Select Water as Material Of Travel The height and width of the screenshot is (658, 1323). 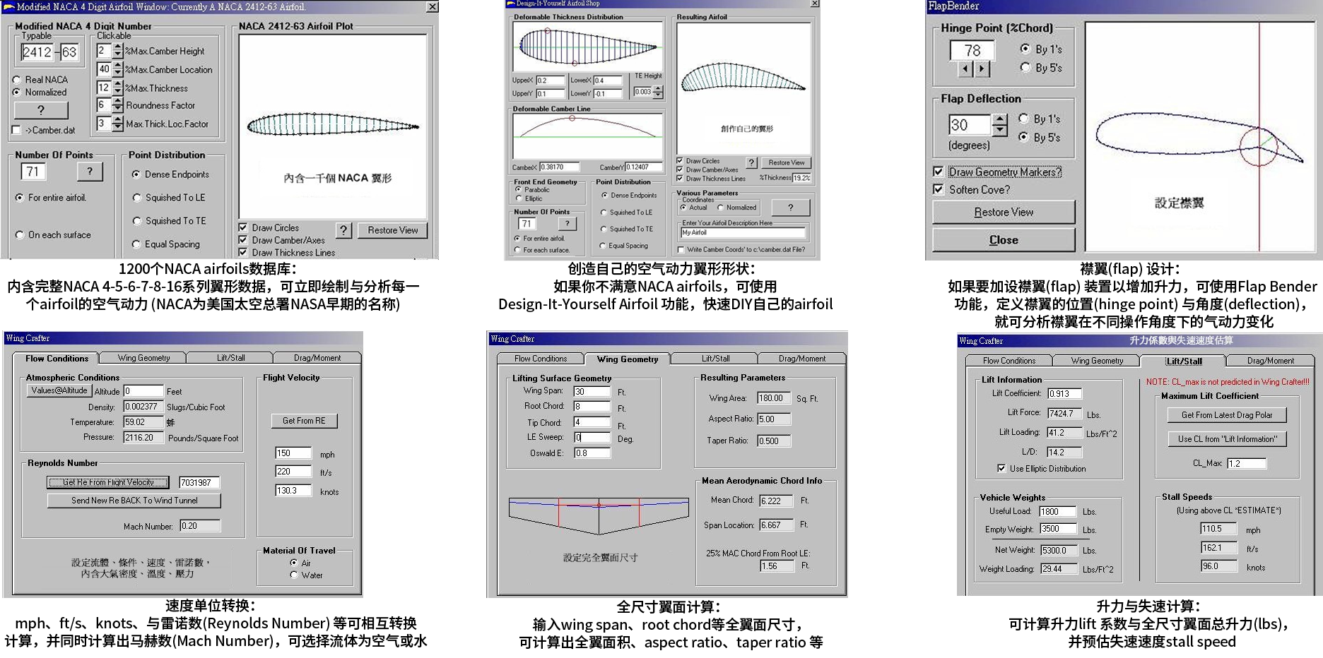tap(294, 575)
